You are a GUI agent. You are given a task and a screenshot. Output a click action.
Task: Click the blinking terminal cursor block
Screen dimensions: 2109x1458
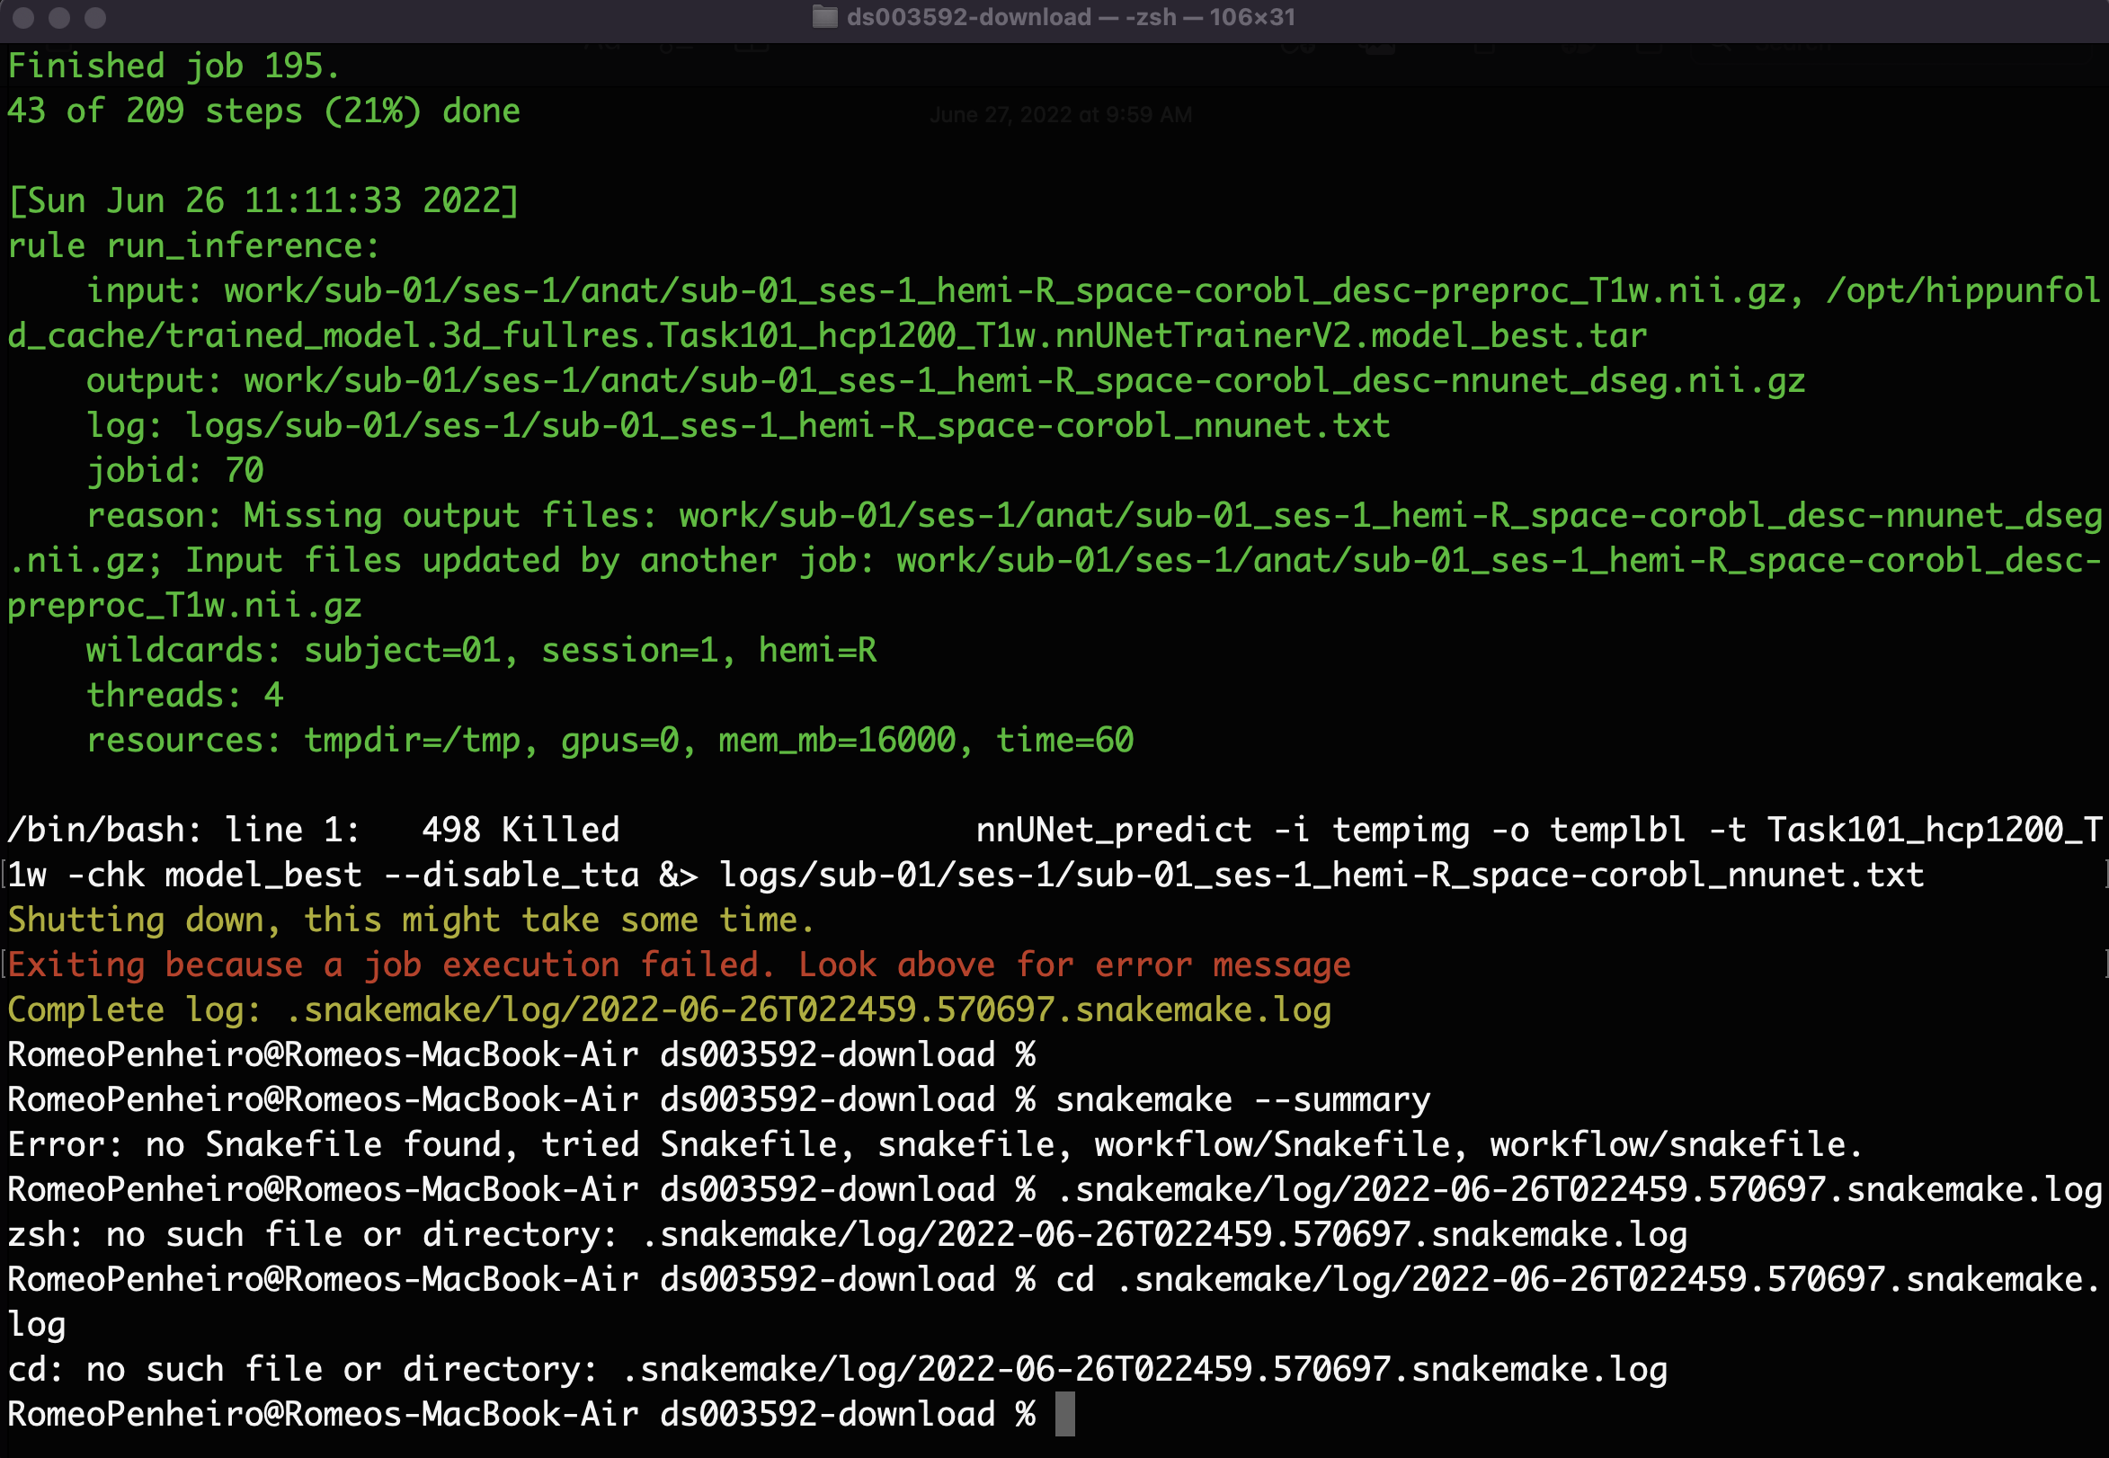pos(1065,1413)
